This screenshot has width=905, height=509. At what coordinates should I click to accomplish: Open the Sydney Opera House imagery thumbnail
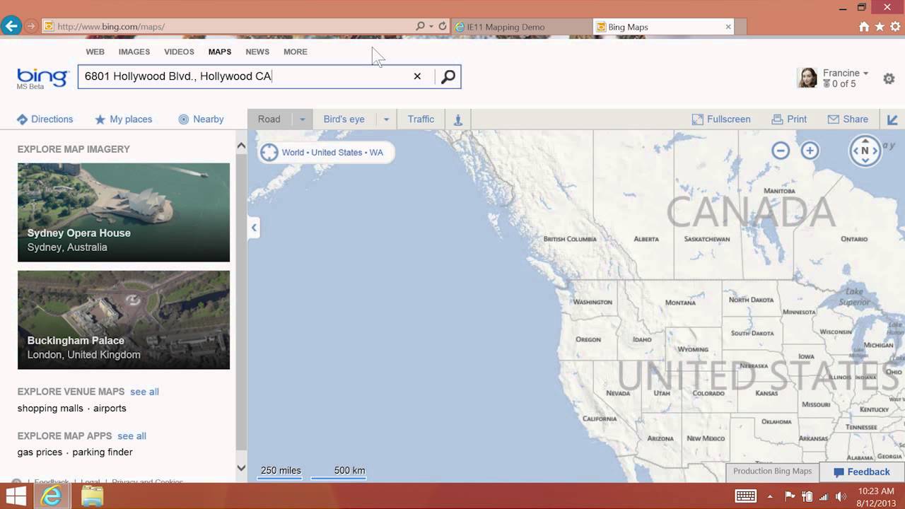[x=124, y=212]
